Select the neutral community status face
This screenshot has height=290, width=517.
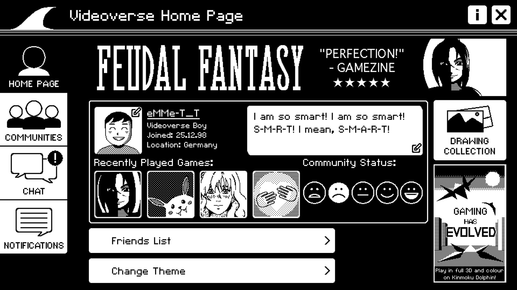click(x=362, y=193)
